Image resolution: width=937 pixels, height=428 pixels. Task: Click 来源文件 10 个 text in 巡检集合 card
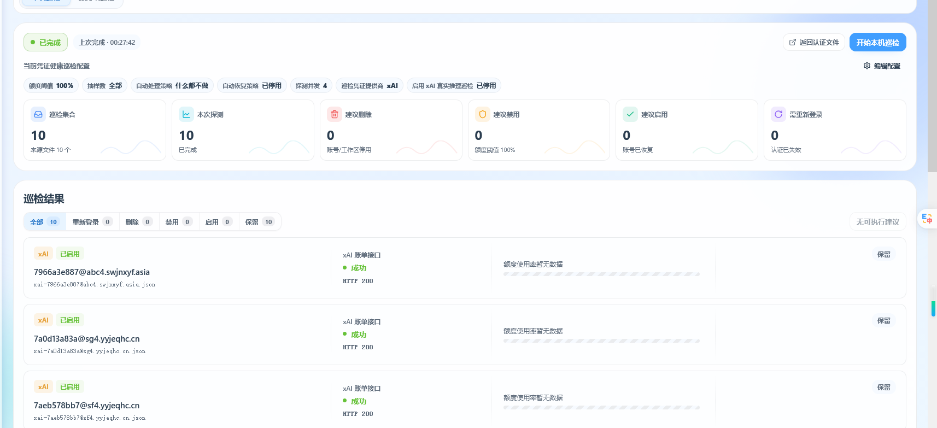point(51,150)
